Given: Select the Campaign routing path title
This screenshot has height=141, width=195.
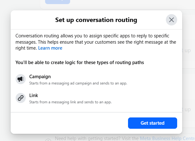Looking at the screenshot, I should [x=40, y=77].
